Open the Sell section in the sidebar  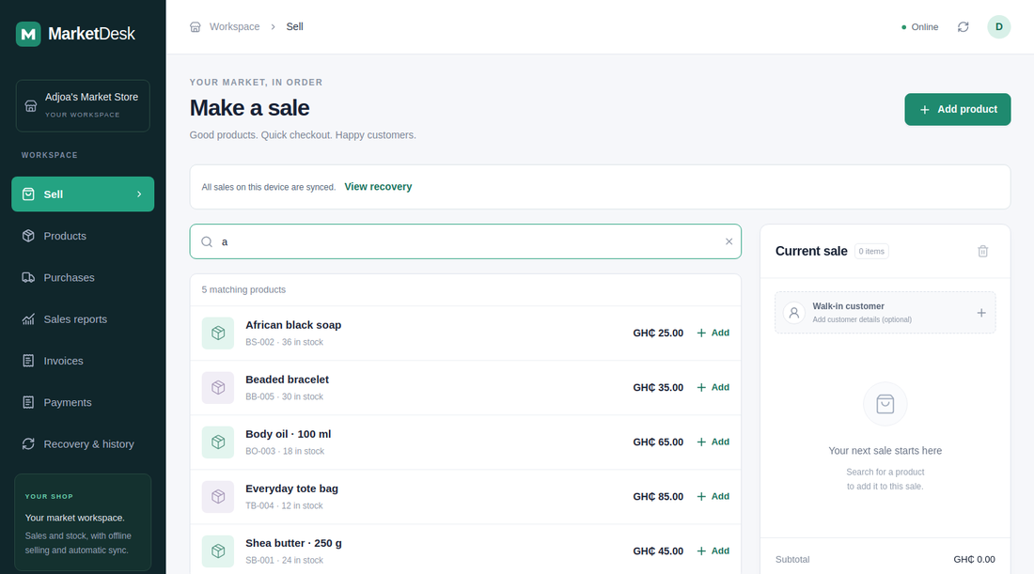point(83,194)
